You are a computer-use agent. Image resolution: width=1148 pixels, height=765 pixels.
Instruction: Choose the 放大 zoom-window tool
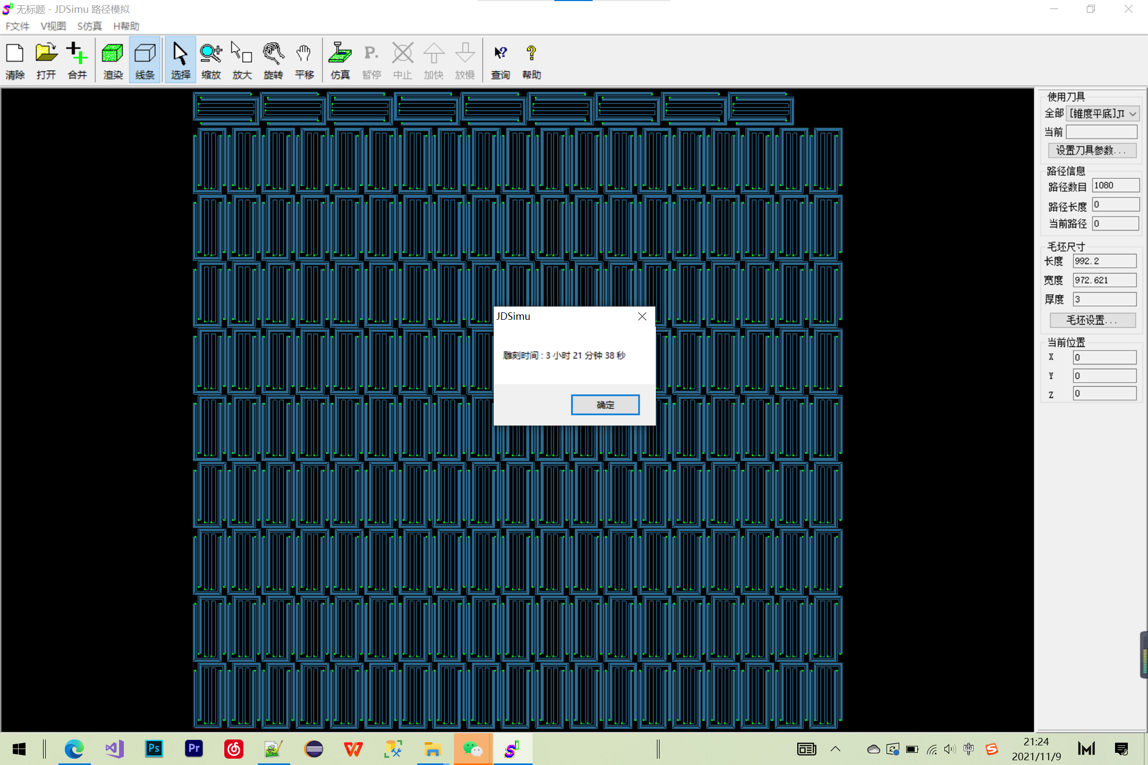point(242,61)
